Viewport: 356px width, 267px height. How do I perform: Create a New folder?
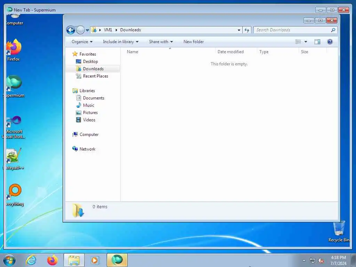click(194, 42)
